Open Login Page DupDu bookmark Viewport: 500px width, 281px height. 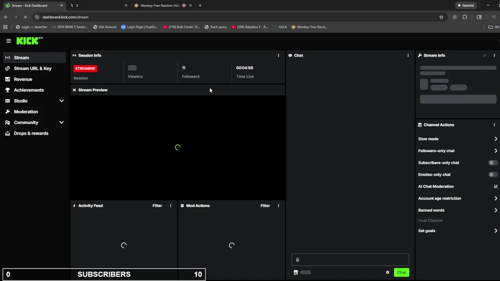click(x=139, y=27)
